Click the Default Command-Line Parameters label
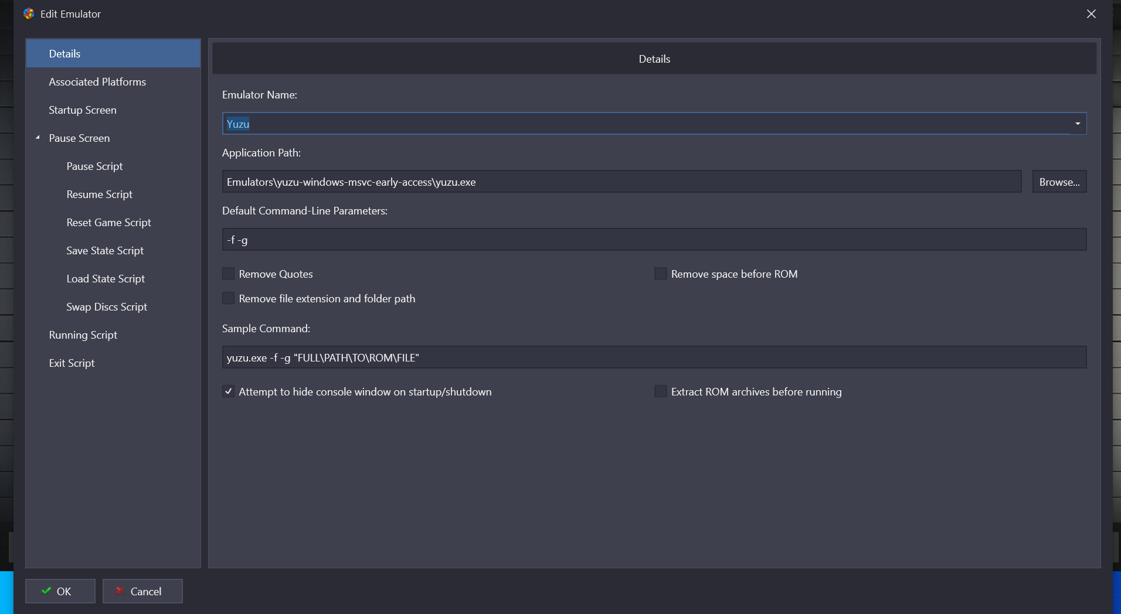1121x614 pixels. 304,210
